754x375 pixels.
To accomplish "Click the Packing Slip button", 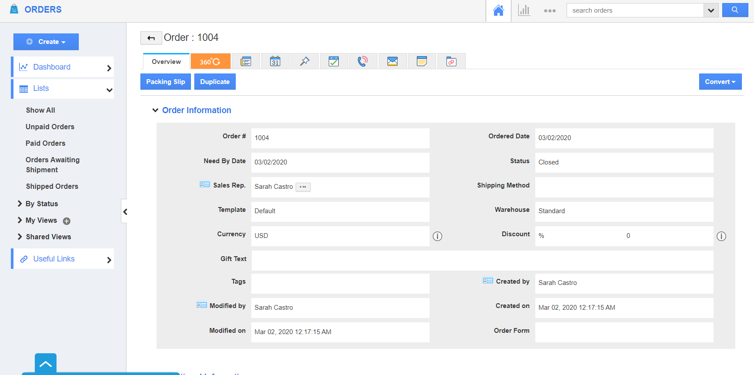I will pyautogui.click(x=165, y=82).
